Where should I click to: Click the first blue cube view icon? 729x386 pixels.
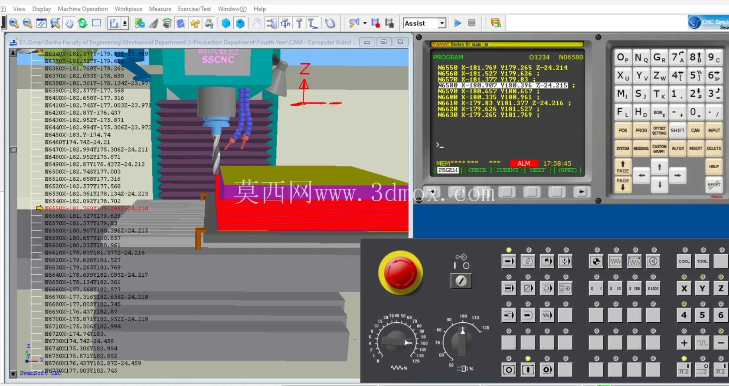[226, 23]
